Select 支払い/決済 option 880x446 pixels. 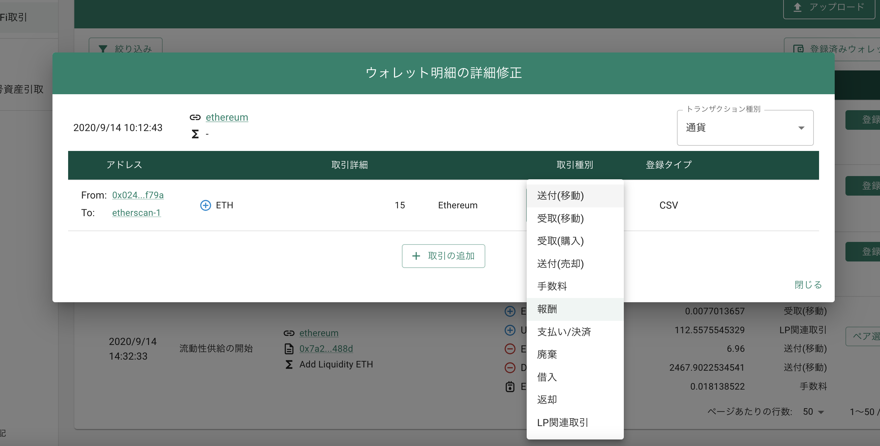575,332
